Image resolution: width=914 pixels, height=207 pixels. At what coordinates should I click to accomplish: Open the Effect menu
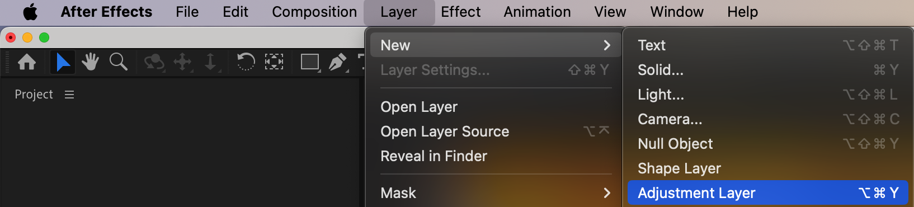pos(460,12)
